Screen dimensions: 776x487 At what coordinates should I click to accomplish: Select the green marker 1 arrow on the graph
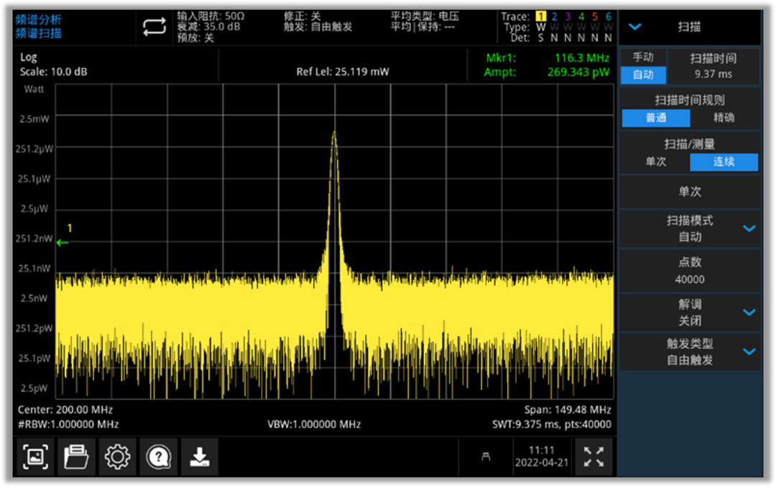(x=63, y=242)
